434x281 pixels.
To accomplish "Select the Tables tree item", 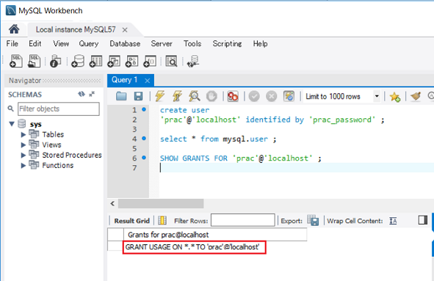I will (x=53, y=134).
